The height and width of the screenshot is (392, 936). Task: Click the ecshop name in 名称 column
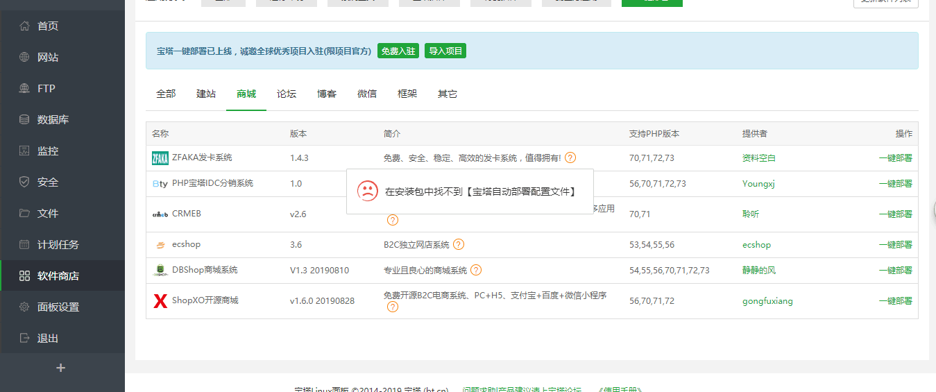click(186, 245)
